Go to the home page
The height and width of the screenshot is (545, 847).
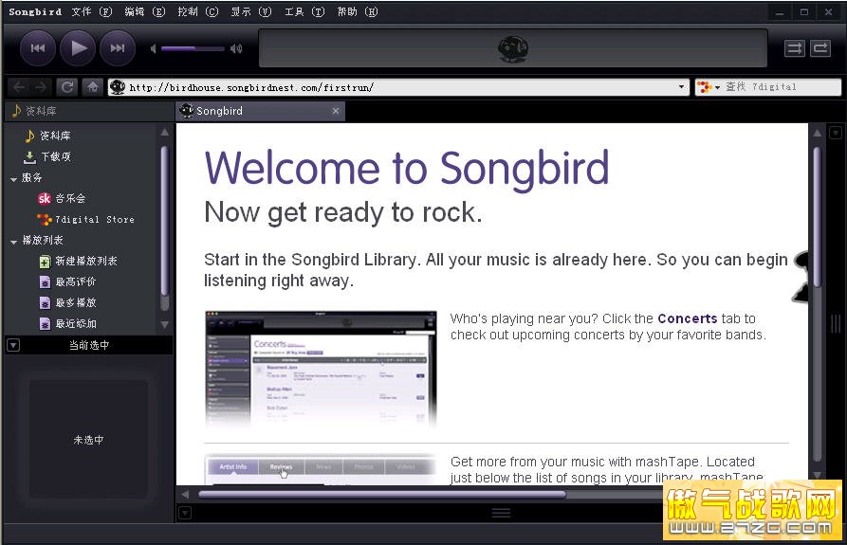coord(92,87)
